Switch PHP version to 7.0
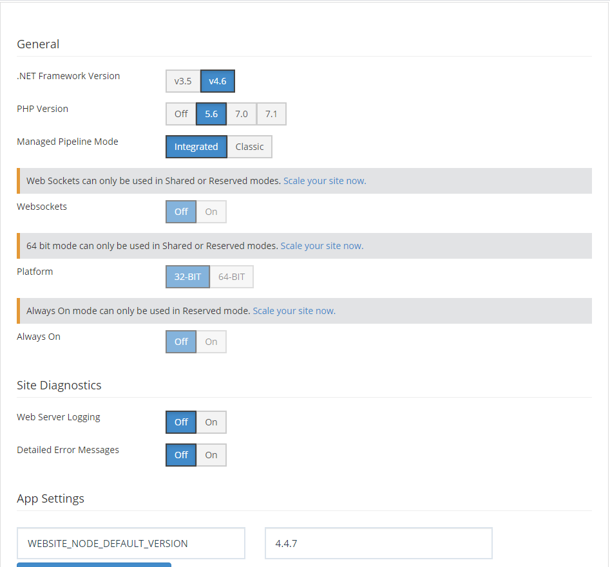Viewport: 610px width, 567px height. tap(241, 114)
